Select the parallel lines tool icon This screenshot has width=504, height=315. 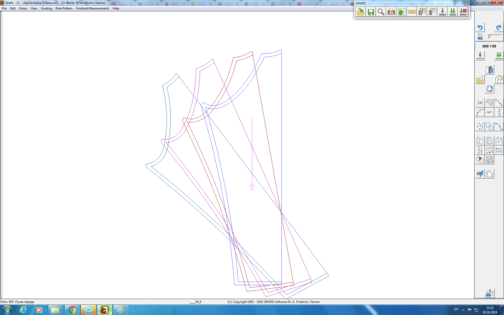489,103
